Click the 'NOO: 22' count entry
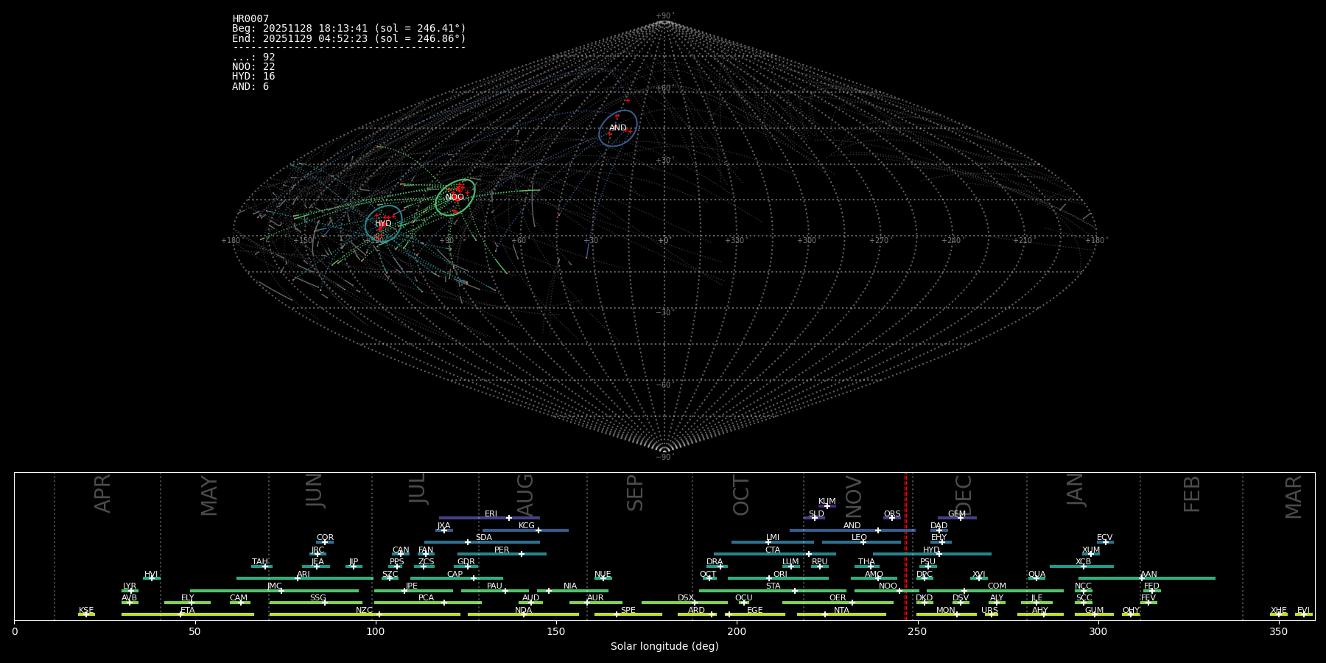The height and width of the screenshot is (663, 1326). click(x=253, y=67)
